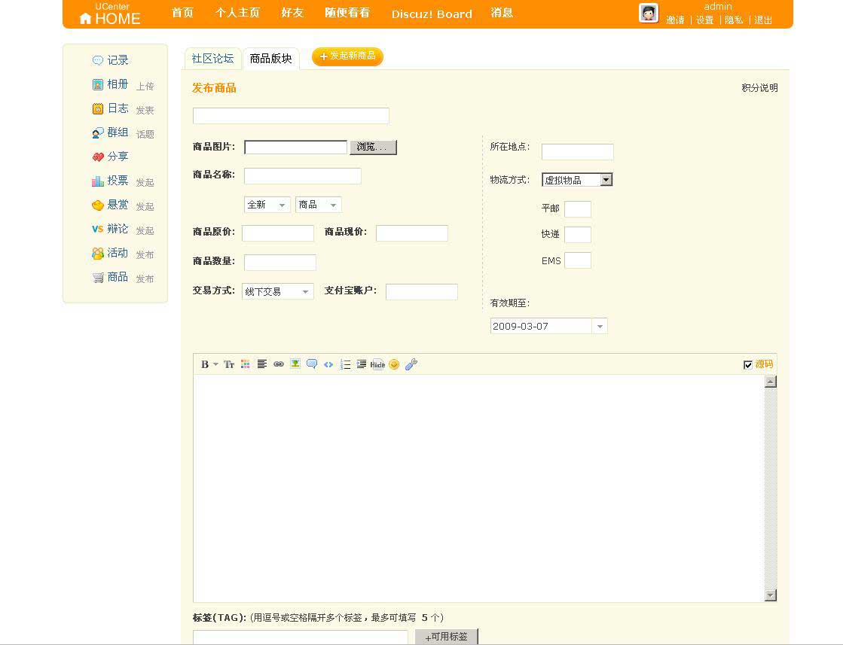This screenshot has height=645, width=843.
Task: Click the 发起新商品 button
Action: [347, 56]
